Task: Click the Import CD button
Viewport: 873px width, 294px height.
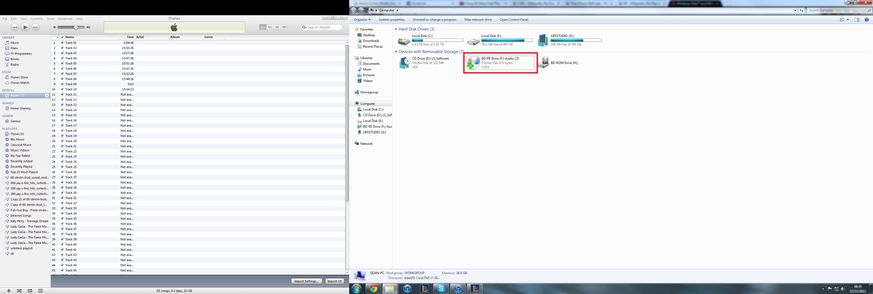Action: click(334, 281)
